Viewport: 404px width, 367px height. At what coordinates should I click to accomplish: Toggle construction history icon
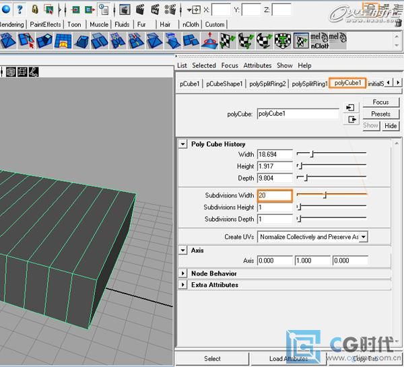104,9
